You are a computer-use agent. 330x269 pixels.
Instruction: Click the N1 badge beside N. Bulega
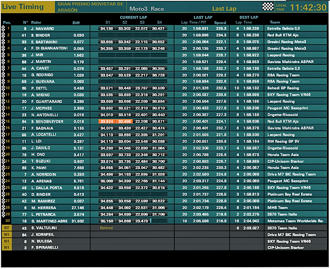click(7, 241)
